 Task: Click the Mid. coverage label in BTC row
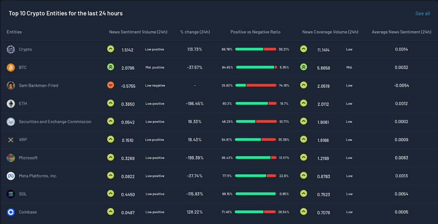[349, 67]
